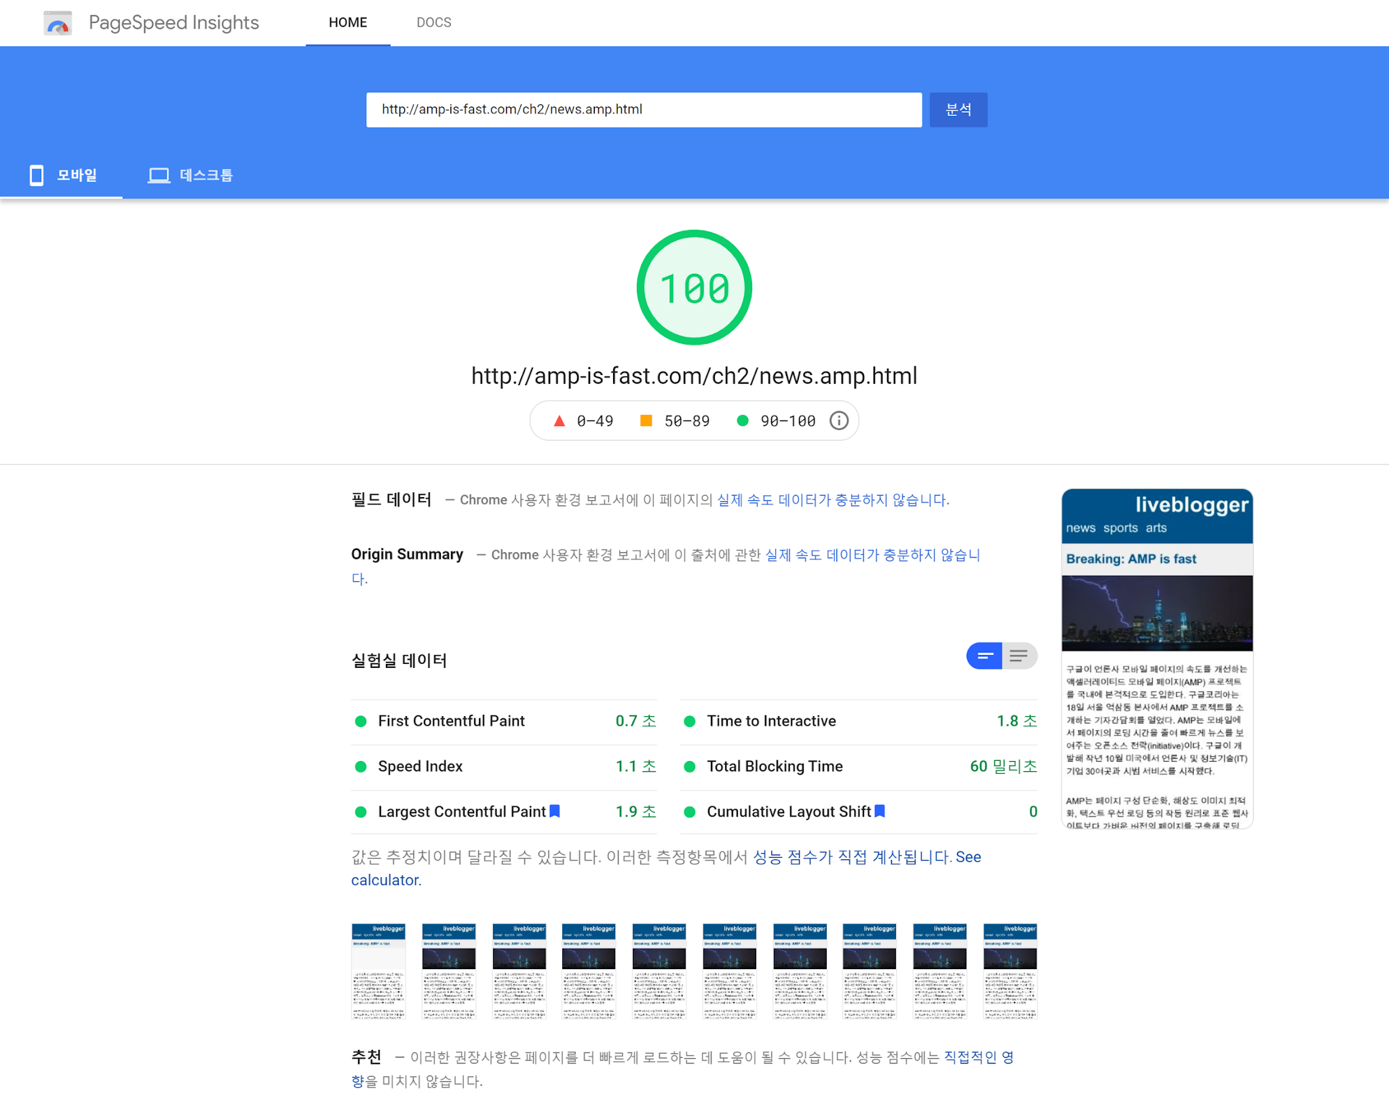Click the '60 밀리초' value
1389x1100 pixels.
coord(1004,766)
